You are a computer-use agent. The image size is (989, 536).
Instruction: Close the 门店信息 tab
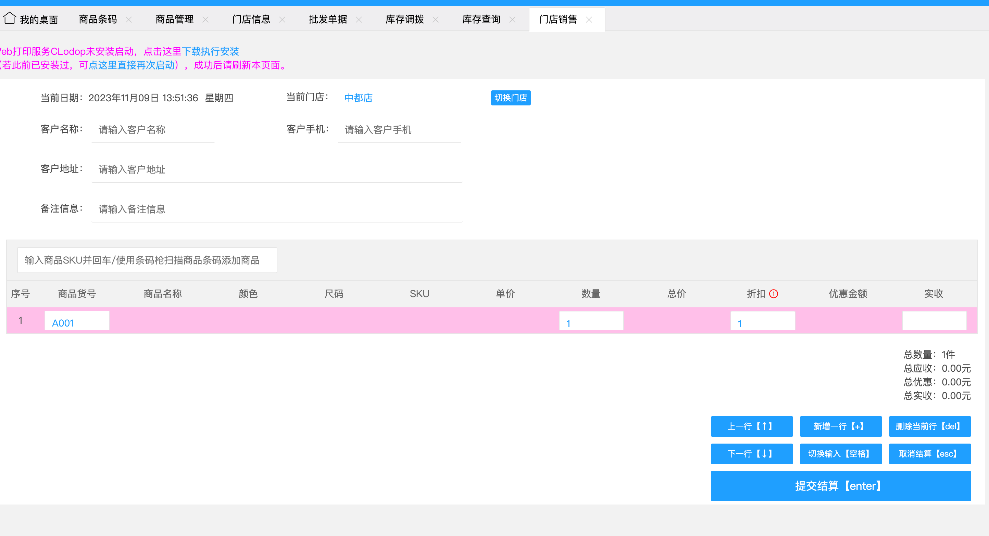coord(282,20)
